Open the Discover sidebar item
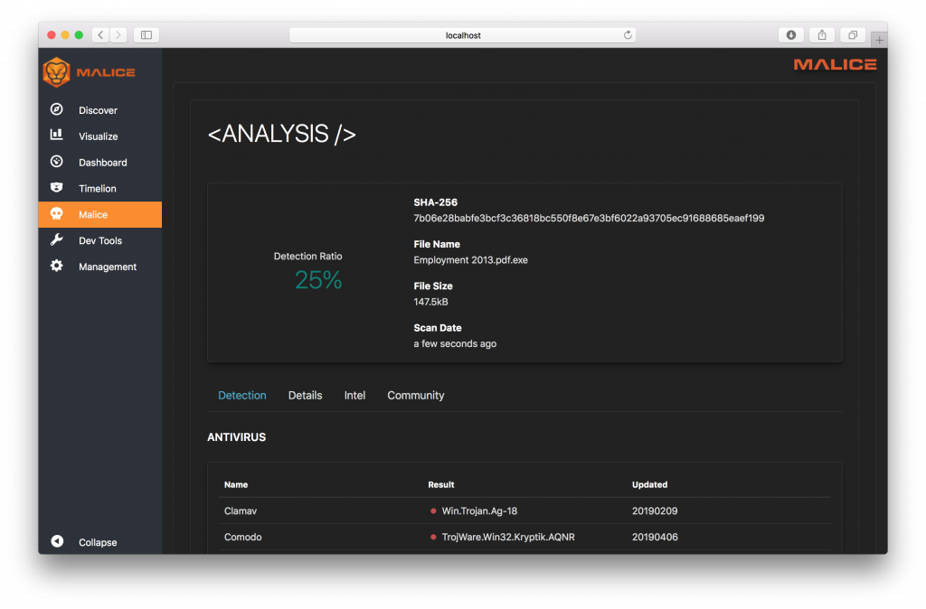The image size is (926, 609). [100, 110]
